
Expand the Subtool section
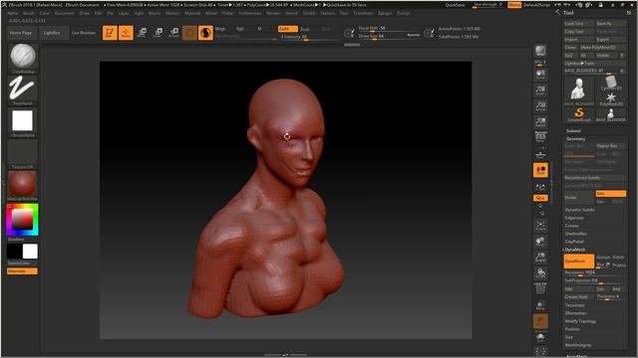[574, 130]
